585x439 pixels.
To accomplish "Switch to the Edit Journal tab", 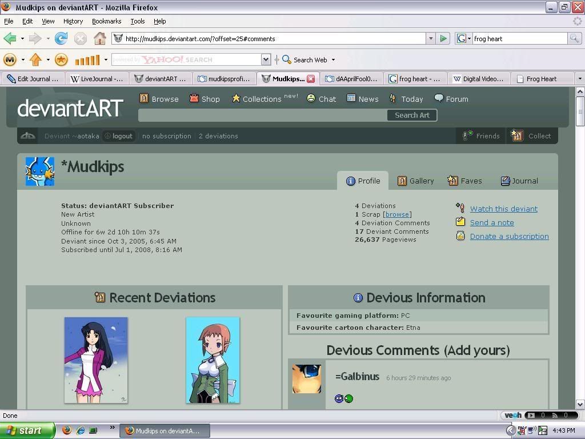I will tap(33, 79).
